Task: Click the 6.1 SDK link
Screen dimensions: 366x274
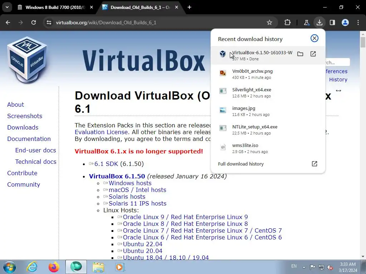Action: (x=106, y=164)
